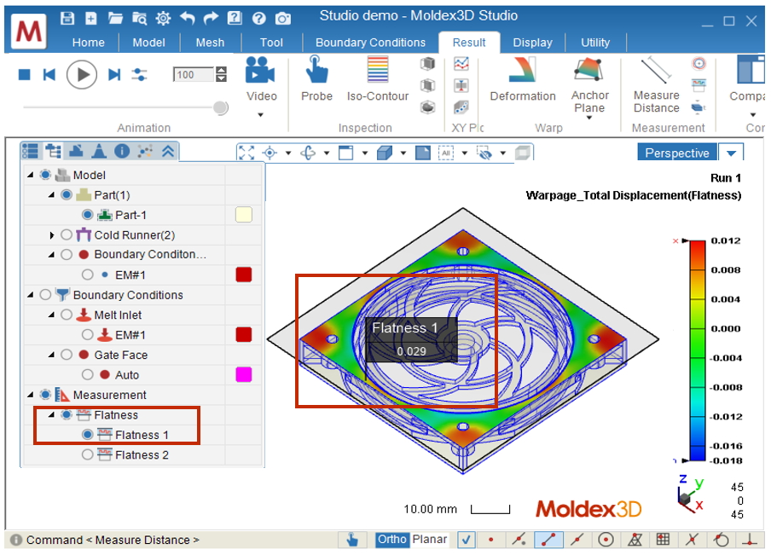The image size is (771, 555).
Task: Open the Deformation warp tool
Action: point(523,78)
